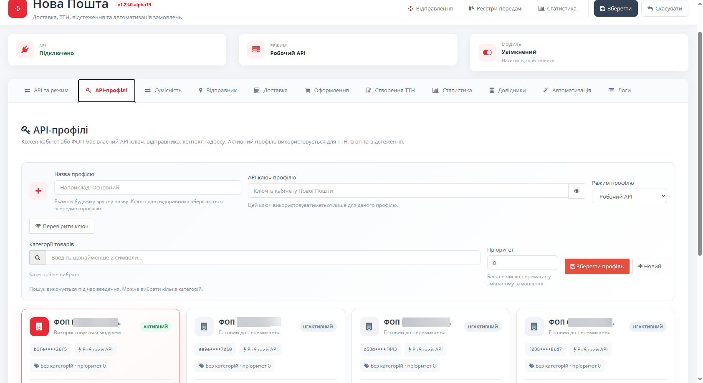Switch to Створення ТТН tab

coord(390,91)
